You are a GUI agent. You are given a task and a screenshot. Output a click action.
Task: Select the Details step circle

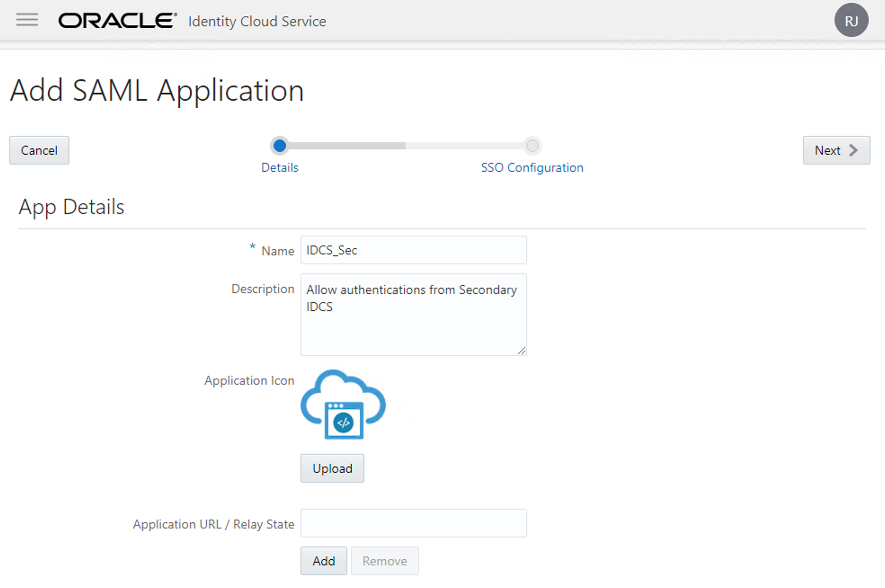tap(280, 146)
